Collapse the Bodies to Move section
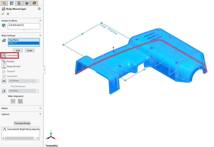Viewport: 214px width, 147px height. (x=40, y=20)
